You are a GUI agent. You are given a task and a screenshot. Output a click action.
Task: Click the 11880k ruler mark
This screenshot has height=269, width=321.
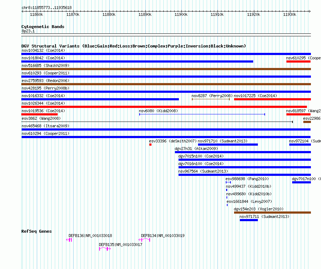tap(109, 14)
